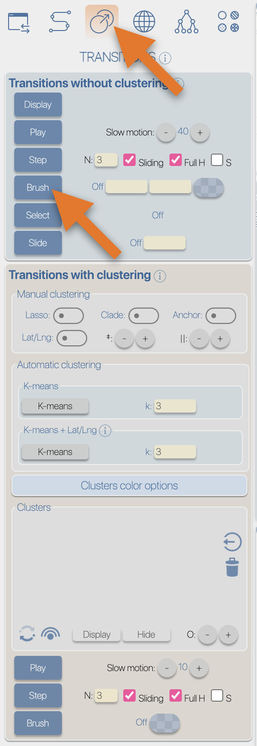Viewport: 257px width, 746px height.
Task: Turn on the Anchor switch
Action: tap(221, 315)
